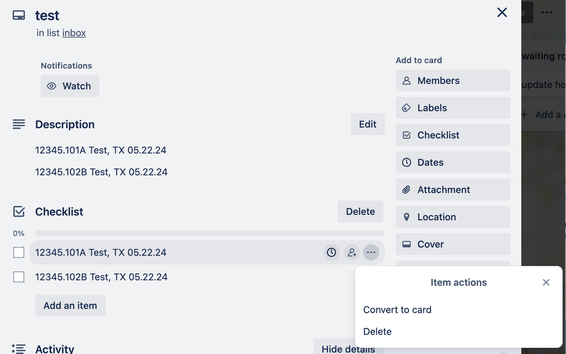This screenshot has width=566, height=354.
Task: Click Edit to modify the description
Action: coord(368,124)
